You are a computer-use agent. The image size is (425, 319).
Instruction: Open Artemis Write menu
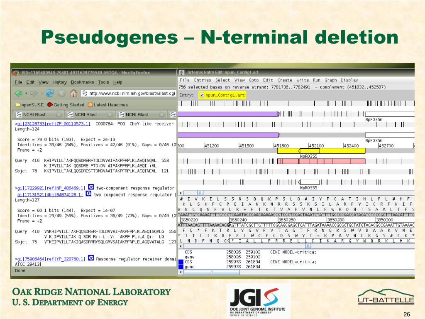pos(303,80)
